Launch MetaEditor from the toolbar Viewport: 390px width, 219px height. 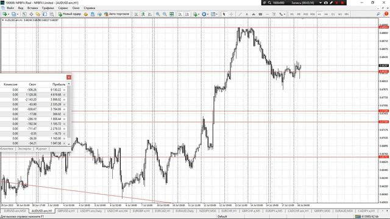point(86,14)
